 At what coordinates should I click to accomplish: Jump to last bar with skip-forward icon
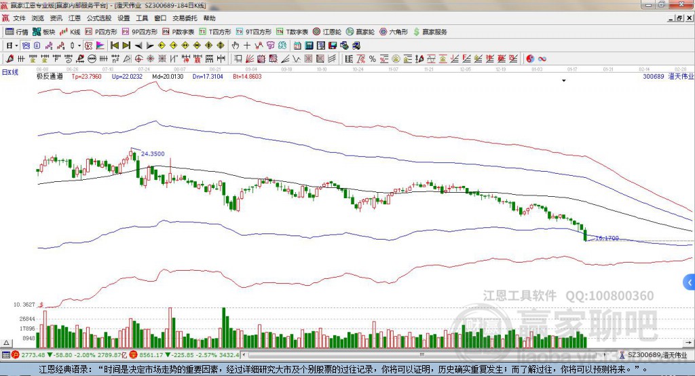[126, 45]
